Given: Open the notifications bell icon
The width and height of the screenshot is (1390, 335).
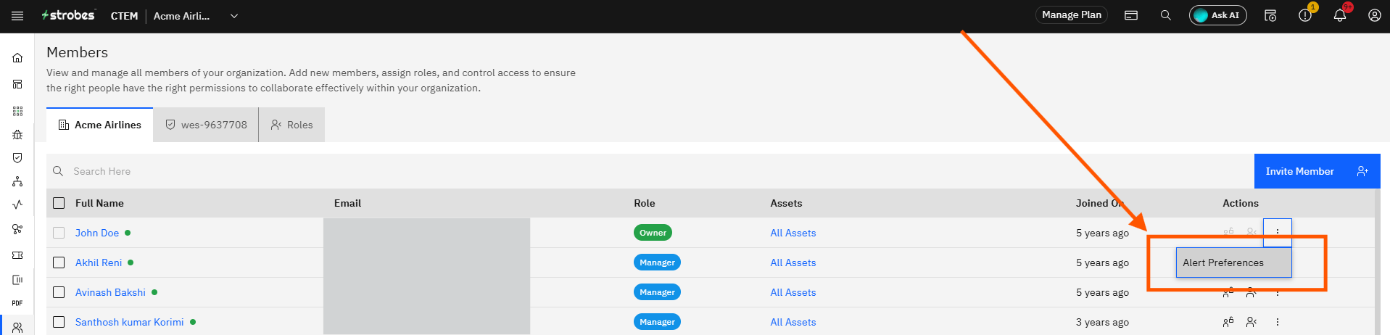Looking at the screenshot, I should click(1340, 15).
